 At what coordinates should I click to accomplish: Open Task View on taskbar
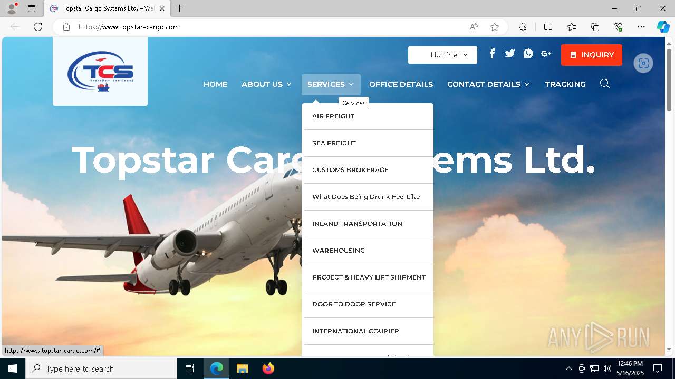(x=190, y=368)
